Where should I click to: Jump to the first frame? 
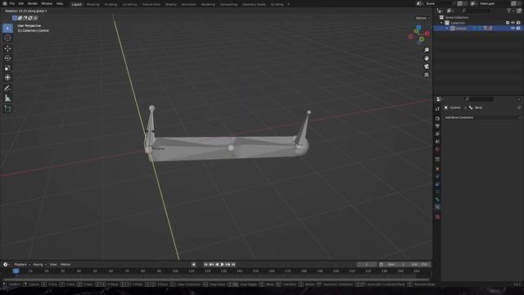click(x=206, y=264)
